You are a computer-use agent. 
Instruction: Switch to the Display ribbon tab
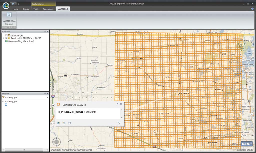click(x=26, y=9)
